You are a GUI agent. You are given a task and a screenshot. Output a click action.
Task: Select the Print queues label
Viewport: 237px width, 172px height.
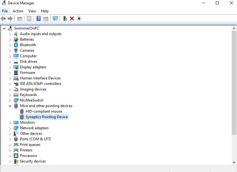(x=30, y=145)
